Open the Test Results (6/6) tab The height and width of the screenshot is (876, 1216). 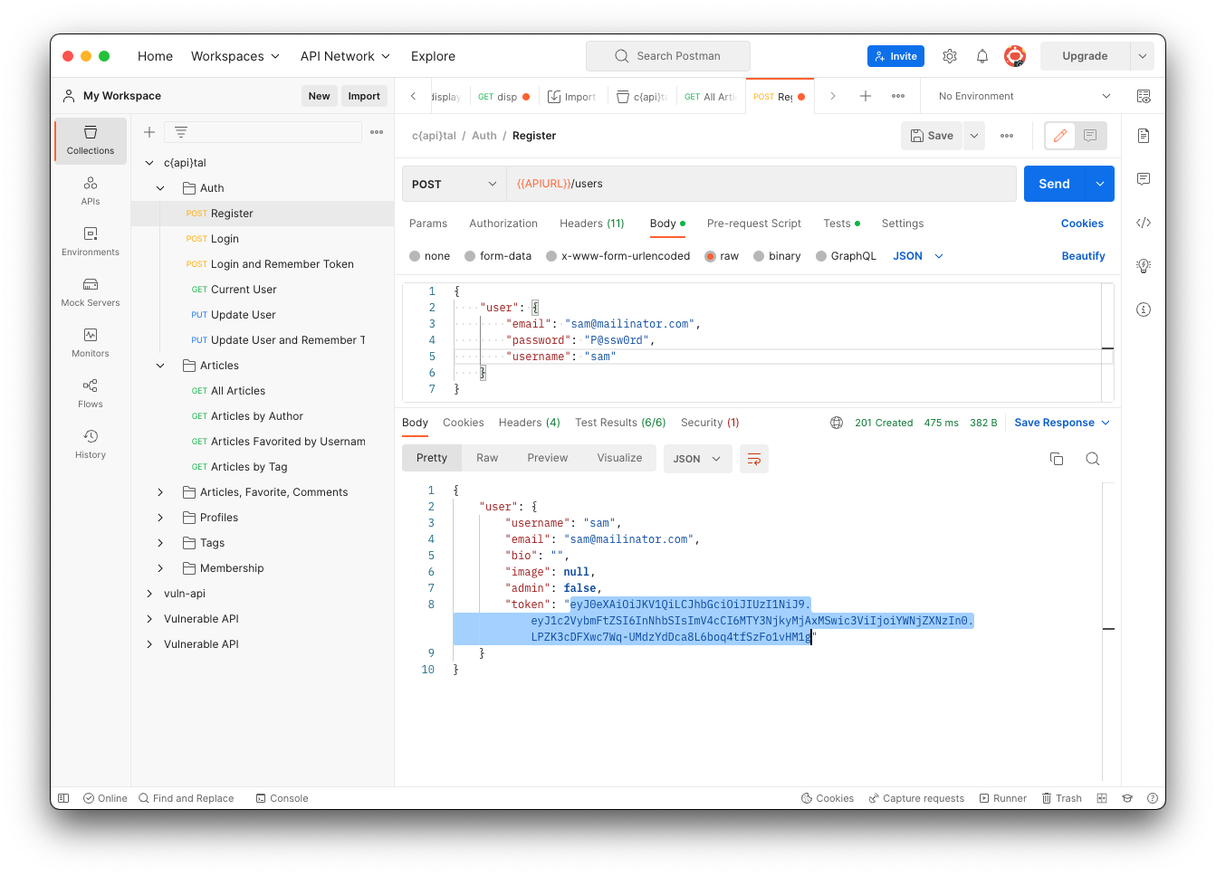click(620, 423)
